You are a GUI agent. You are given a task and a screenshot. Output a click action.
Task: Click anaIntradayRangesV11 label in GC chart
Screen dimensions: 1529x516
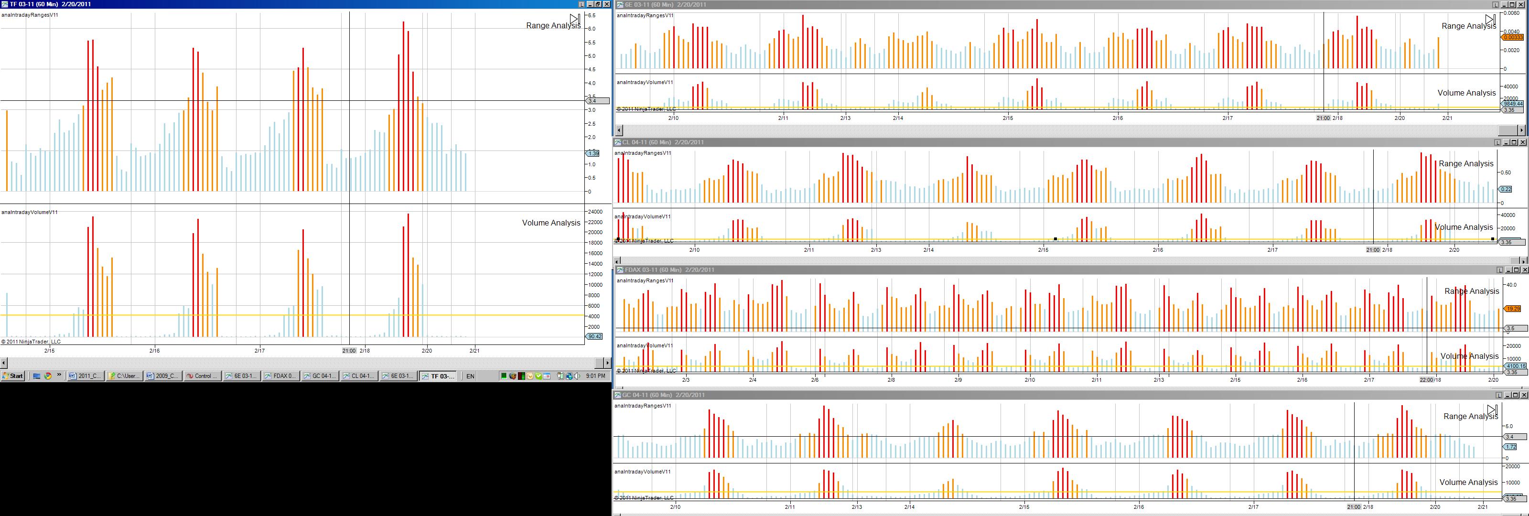(x=643, y=406)
